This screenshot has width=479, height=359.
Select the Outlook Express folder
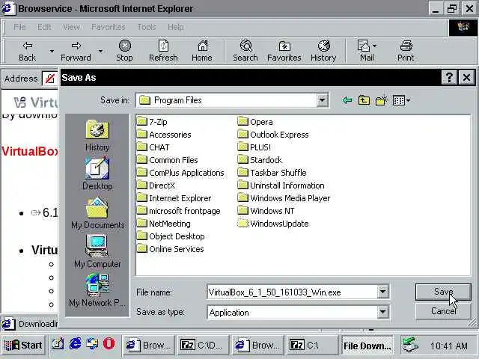pyautogui.click(x=273, y=135)
